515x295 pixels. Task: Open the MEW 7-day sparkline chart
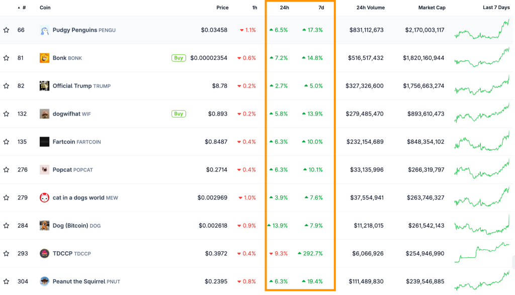pyautogui.click(x=482, y=196)
